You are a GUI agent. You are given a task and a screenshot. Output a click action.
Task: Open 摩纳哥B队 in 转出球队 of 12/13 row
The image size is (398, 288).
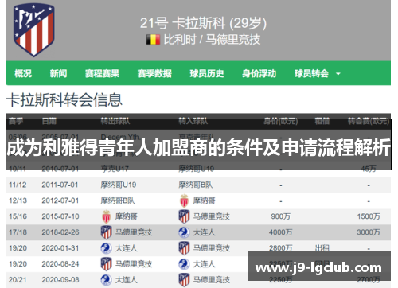(x=118, y=200)
